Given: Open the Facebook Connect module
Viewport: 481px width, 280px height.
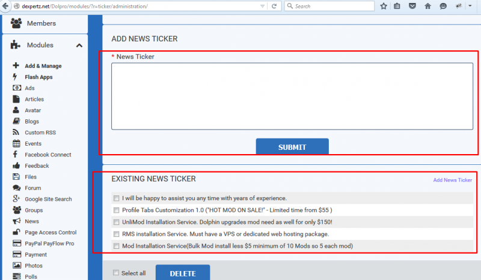Looking at the screenshot, I should pyautogui.click(x=47, y=155).
